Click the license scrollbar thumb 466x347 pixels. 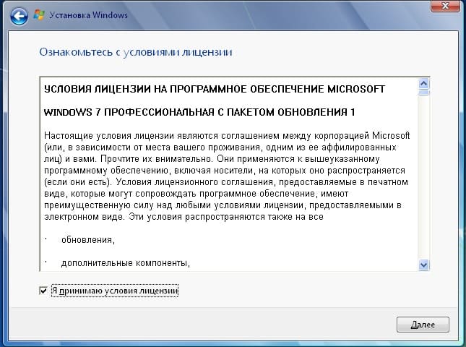[x=424, y=93]
